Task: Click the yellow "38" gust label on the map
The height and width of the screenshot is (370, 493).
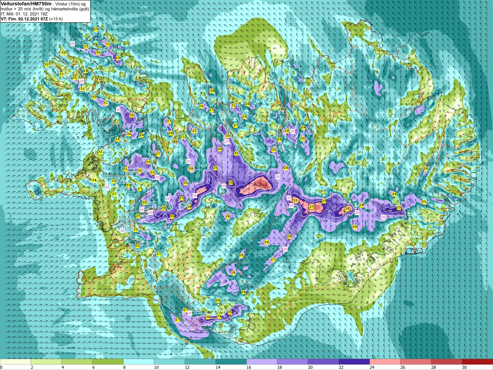Action: (208, 317)
